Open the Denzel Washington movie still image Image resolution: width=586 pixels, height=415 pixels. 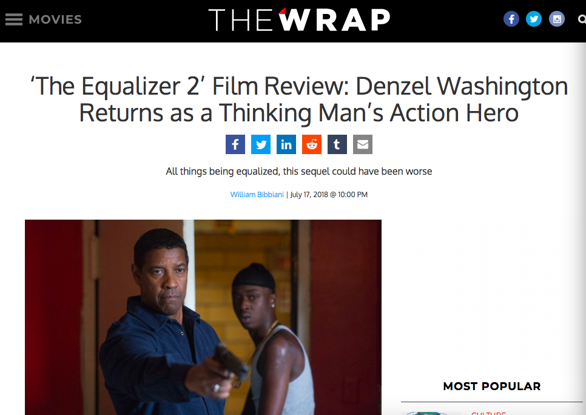pos(203,317)
